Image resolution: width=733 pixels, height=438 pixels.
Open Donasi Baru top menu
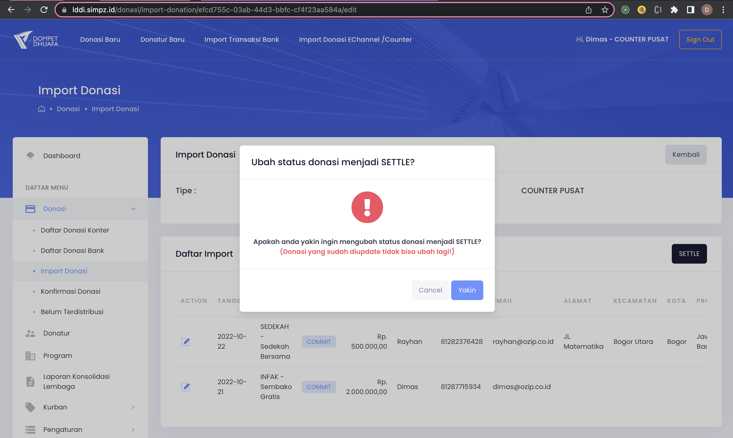click(100, 40)
